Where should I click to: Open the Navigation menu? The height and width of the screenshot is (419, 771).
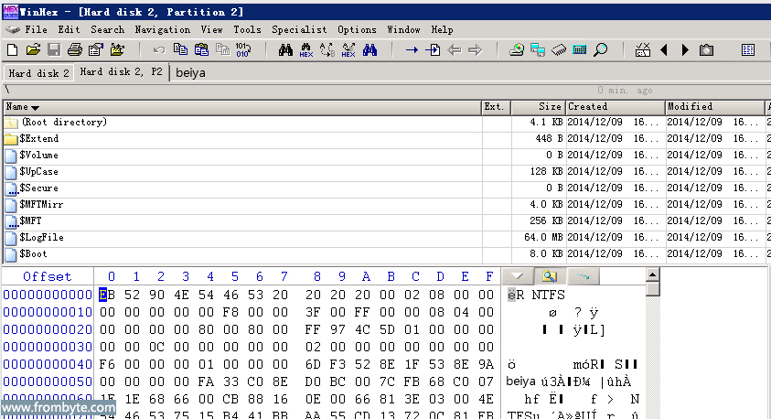(162, 29)
